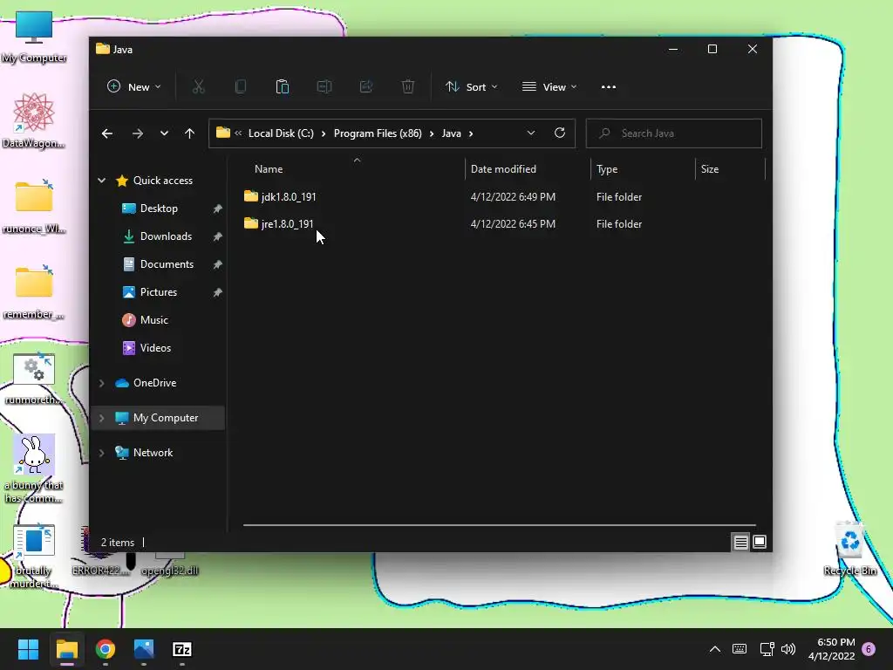Show hidden tray icons chevron
The height and width of the screenshot is (670, 893).
(715, 649)
